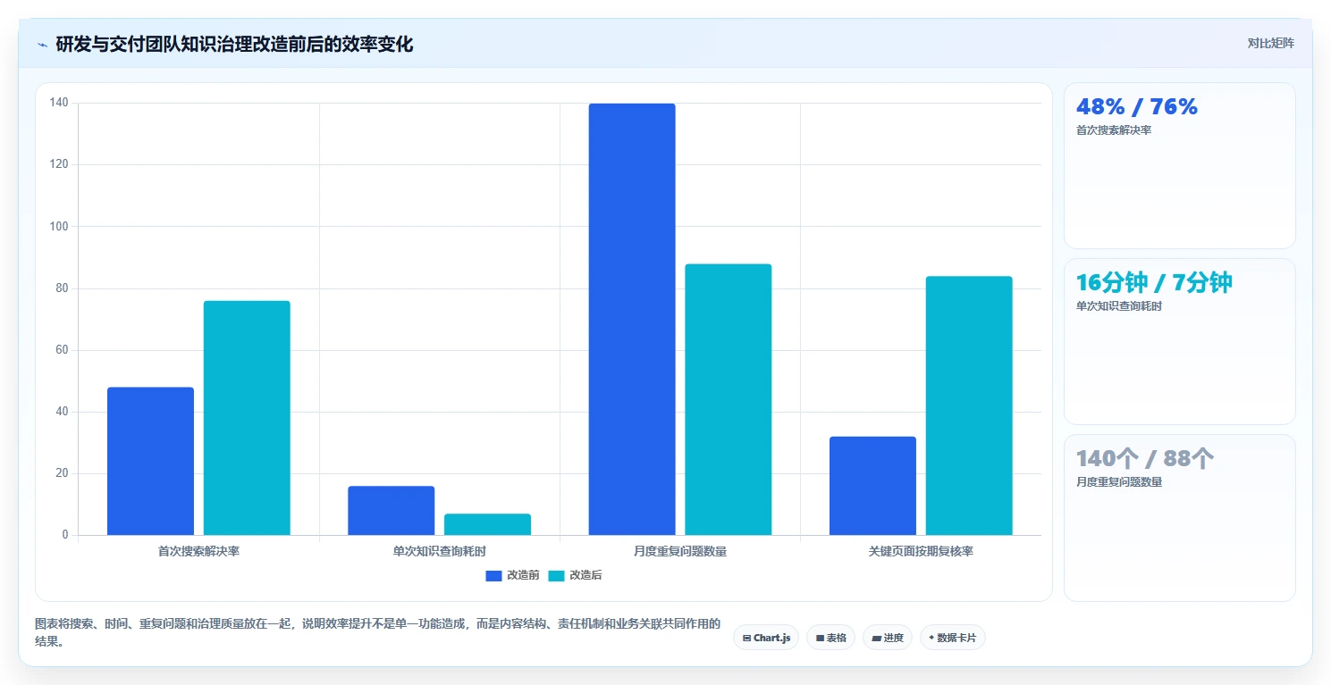Click the 进度 tag chip
Screen dimensions: 1331x685
[x=887, y=638]
